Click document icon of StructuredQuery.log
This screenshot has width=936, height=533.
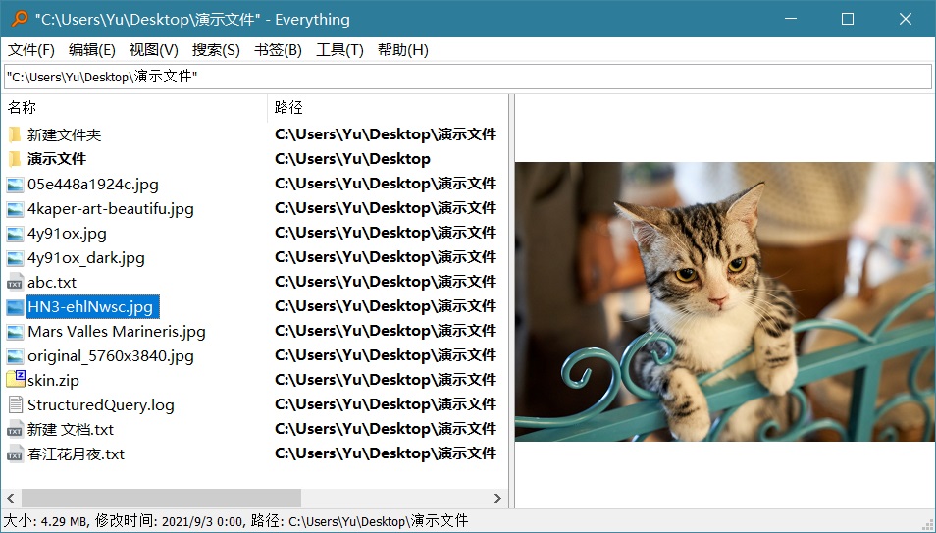coord(15,405)
